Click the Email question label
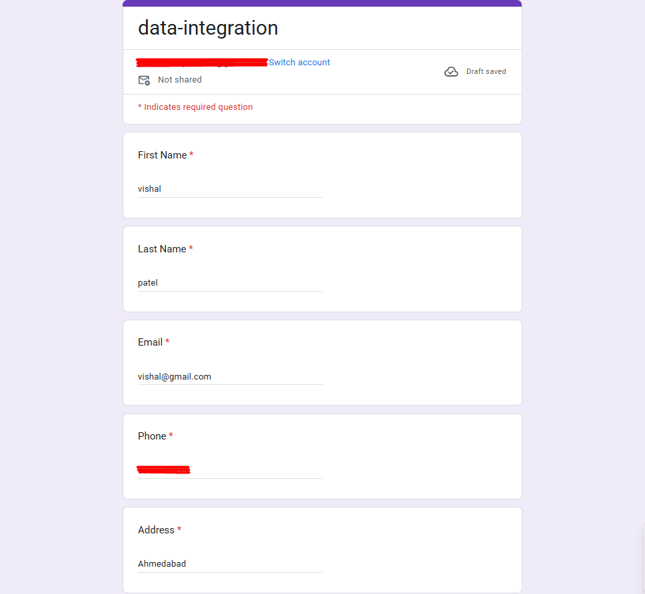645x594 pixels. (x=150, y=342)
